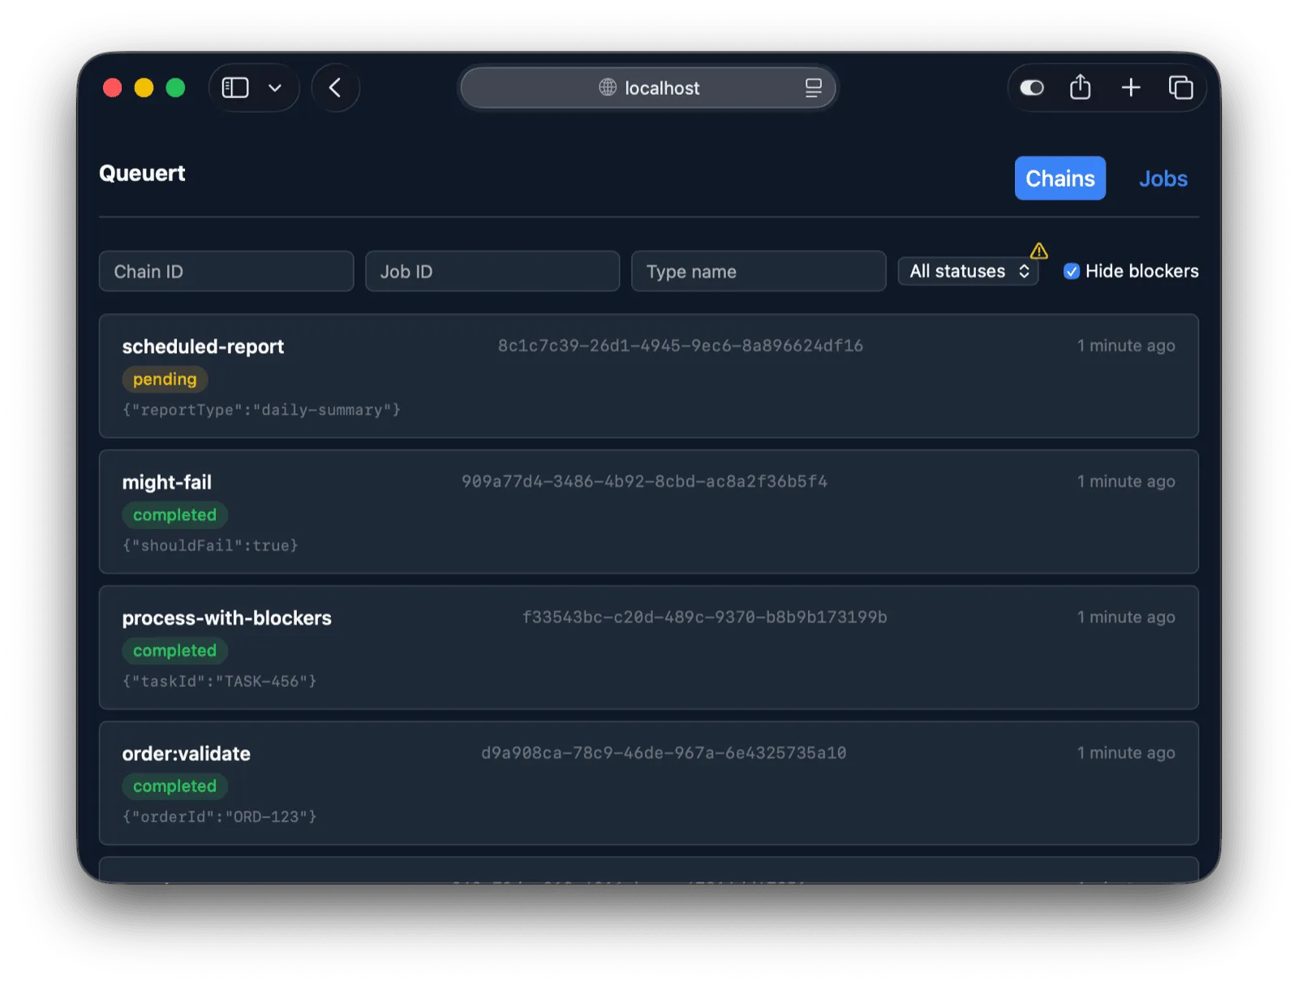Open a new tab with the plus icon
The width and height of the screenshot is (1298, 985).
pos(1131,88)
